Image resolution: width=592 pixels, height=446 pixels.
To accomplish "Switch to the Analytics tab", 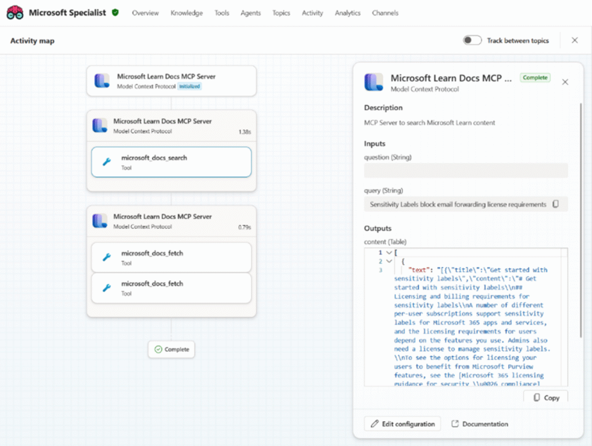I will pyautogui.click(x=347, y=13).
